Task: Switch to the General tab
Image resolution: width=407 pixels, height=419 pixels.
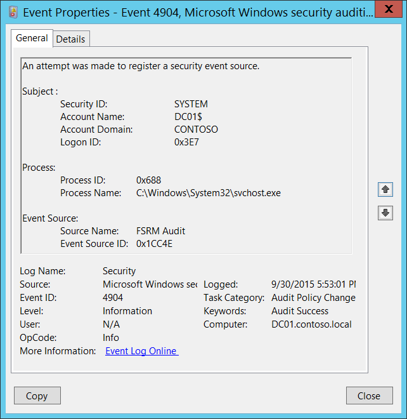Action: tap(32, 38)
